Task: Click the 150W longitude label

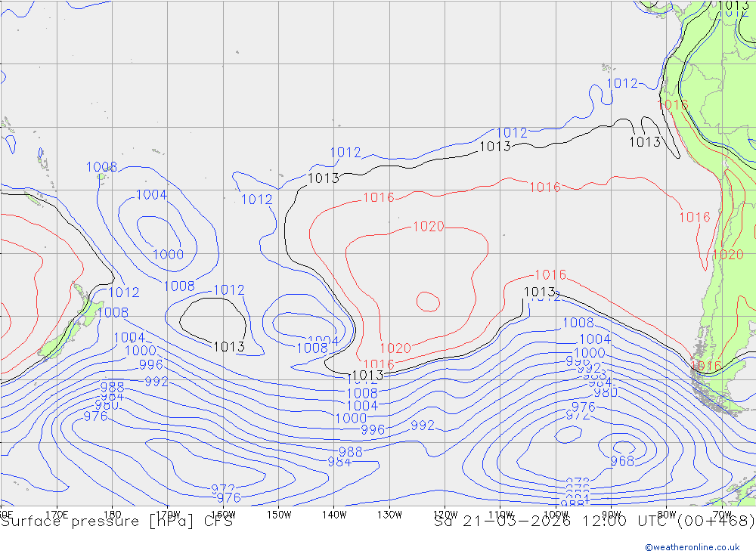Action: (x=279, y=515)
